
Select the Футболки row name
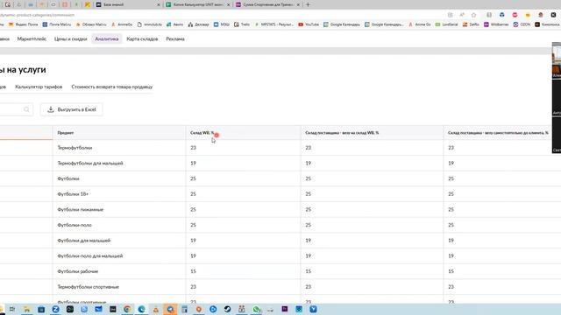click(68, 178)
